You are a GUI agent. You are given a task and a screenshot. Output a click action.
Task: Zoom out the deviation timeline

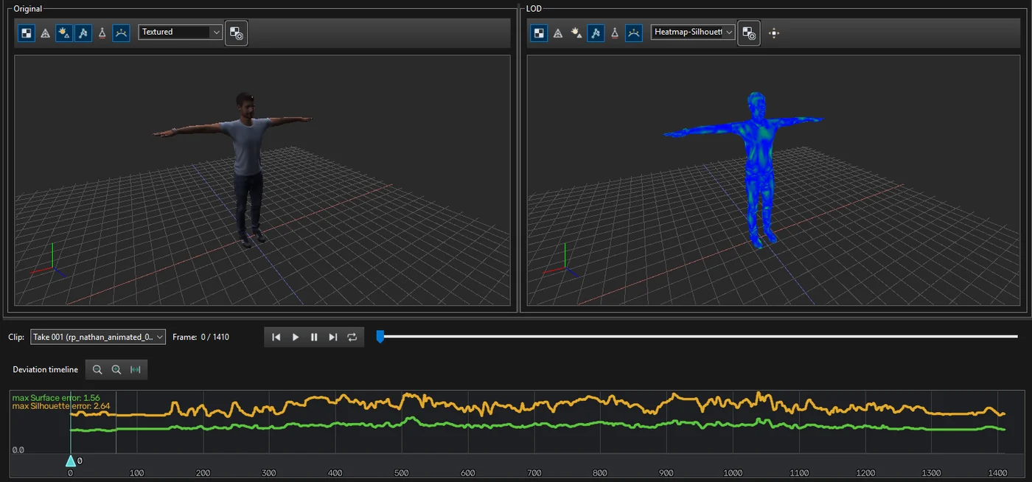pyautogui.click(x=97, y=369)
